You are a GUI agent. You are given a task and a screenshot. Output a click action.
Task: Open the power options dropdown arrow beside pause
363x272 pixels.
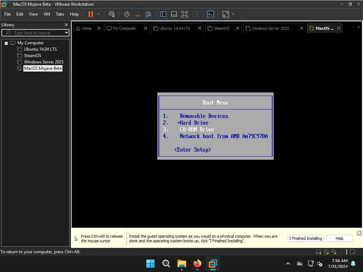(x=98, y=14)
